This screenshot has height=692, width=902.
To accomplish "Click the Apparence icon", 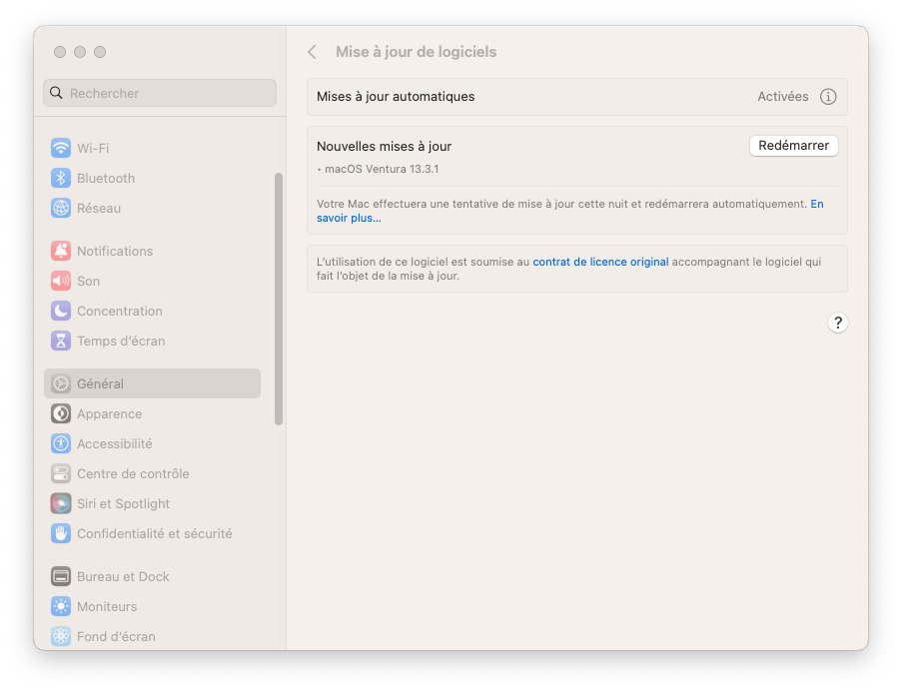I will (61, 413).
